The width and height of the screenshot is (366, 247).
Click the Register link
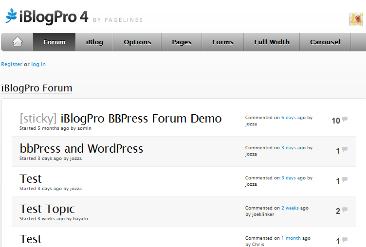pyautogui.click(x=12, y=64)
